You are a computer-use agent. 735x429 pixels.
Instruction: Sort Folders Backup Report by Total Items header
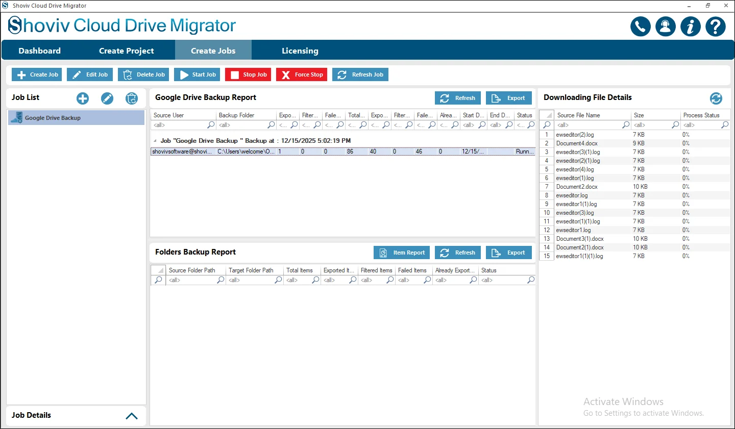click(302, 270)
